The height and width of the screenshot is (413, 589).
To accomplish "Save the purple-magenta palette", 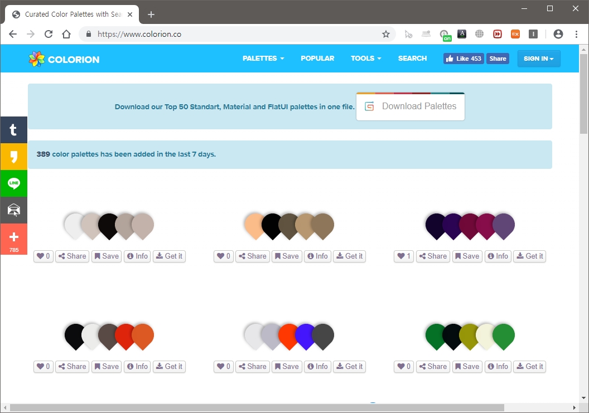I will click(467, 256).
